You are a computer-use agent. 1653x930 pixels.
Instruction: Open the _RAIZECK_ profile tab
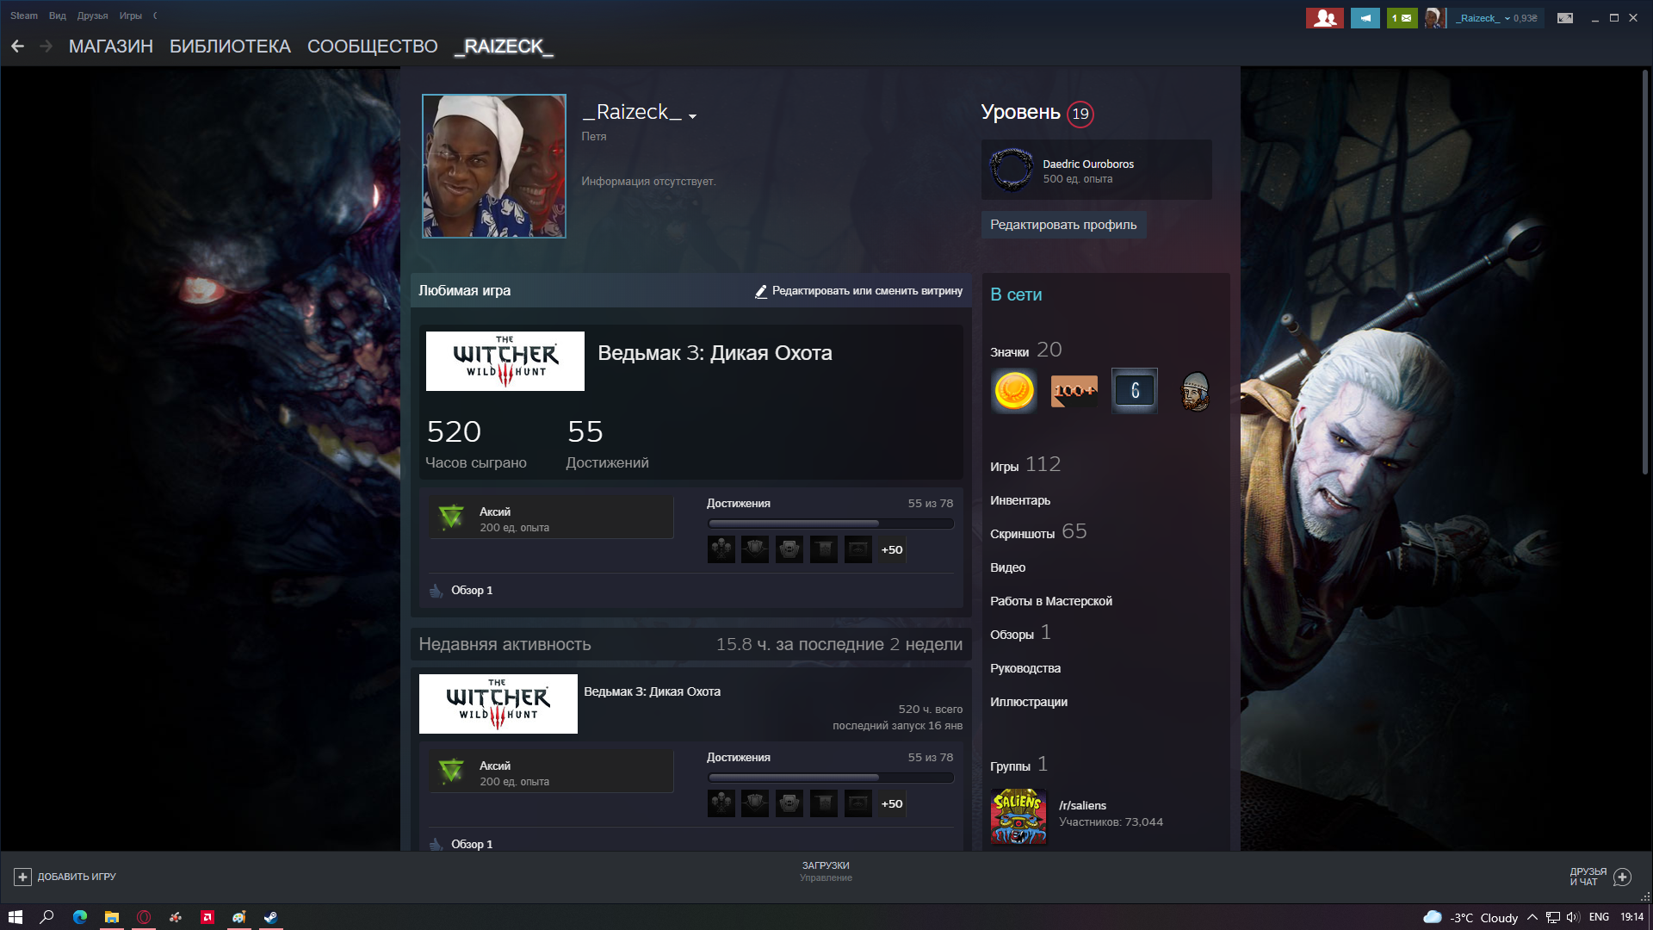(504, 46)
